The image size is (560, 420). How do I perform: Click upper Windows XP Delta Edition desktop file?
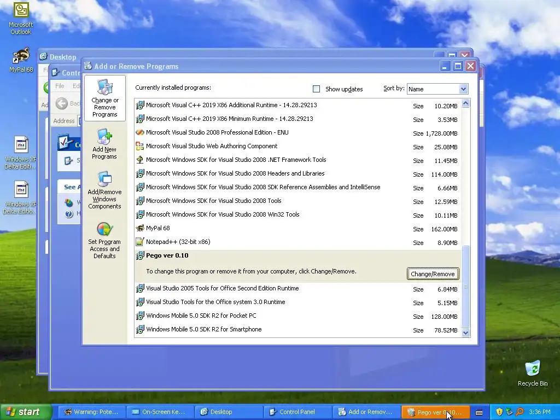tap(21, 153)
